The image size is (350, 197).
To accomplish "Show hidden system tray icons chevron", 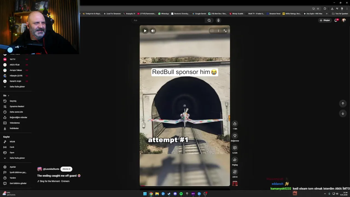I will click(325, 194).
